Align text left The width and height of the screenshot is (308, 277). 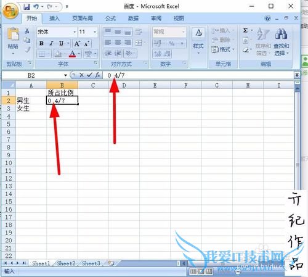pos(108,43)
